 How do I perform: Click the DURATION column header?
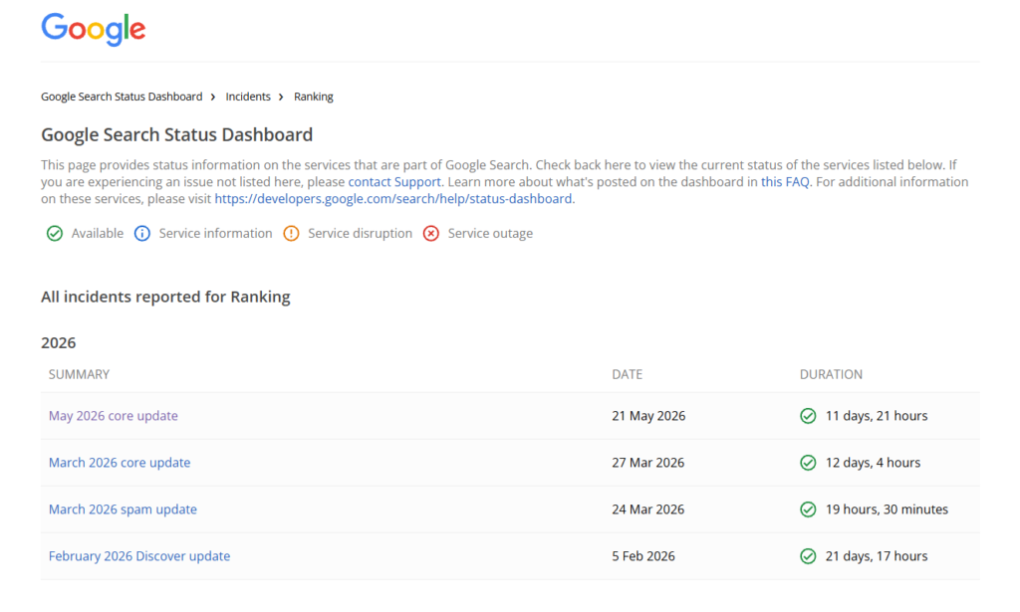[831, 374]
